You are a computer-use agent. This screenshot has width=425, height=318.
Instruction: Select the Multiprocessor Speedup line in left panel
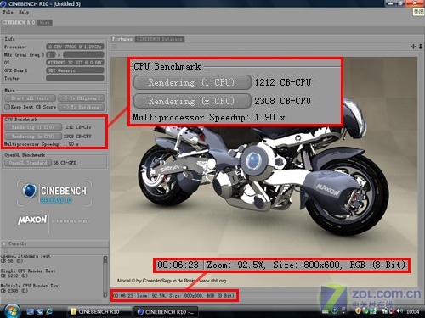pyautogui.click(x=42, y=144)
